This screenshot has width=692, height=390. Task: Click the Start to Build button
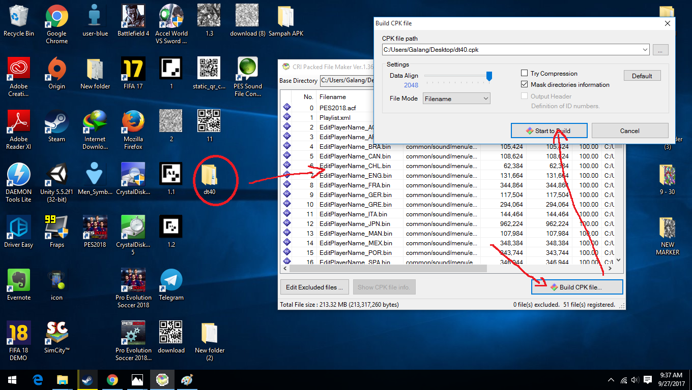pos(549,131)
